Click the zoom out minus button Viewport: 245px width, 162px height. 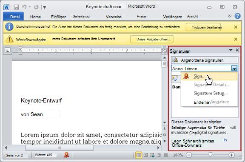click(x=189, y=155)
